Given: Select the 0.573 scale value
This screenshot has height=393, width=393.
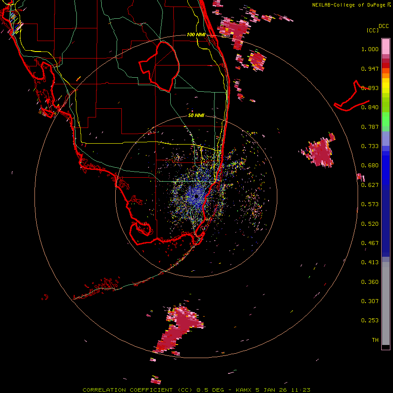Looking at the screenshot, I should [x=370, y=204].
